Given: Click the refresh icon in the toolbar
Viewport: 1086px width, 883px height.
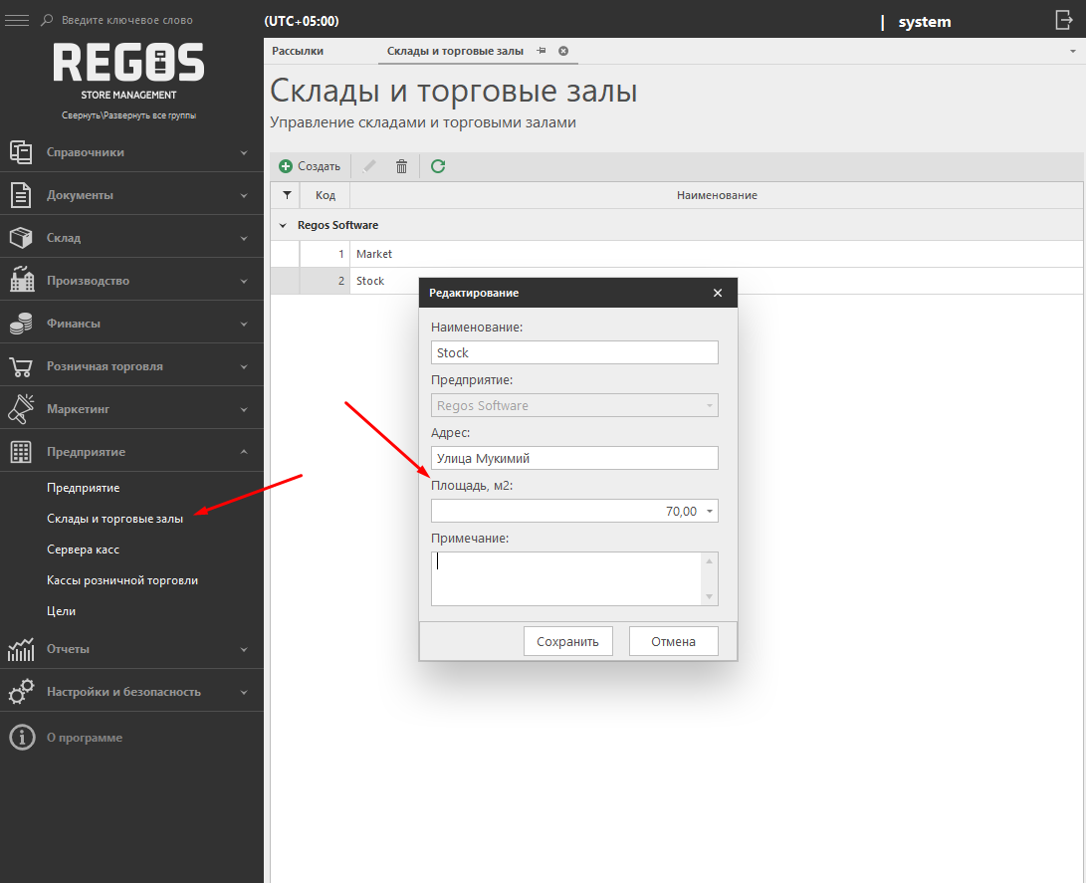Looking at the screenshot, I should (x=438, y=166).
